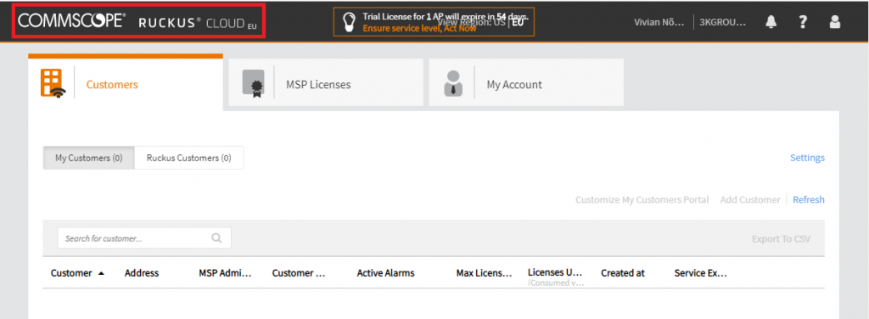869x319 pixels.
Task: Open the Vivian user name menu
Action: 659,22
